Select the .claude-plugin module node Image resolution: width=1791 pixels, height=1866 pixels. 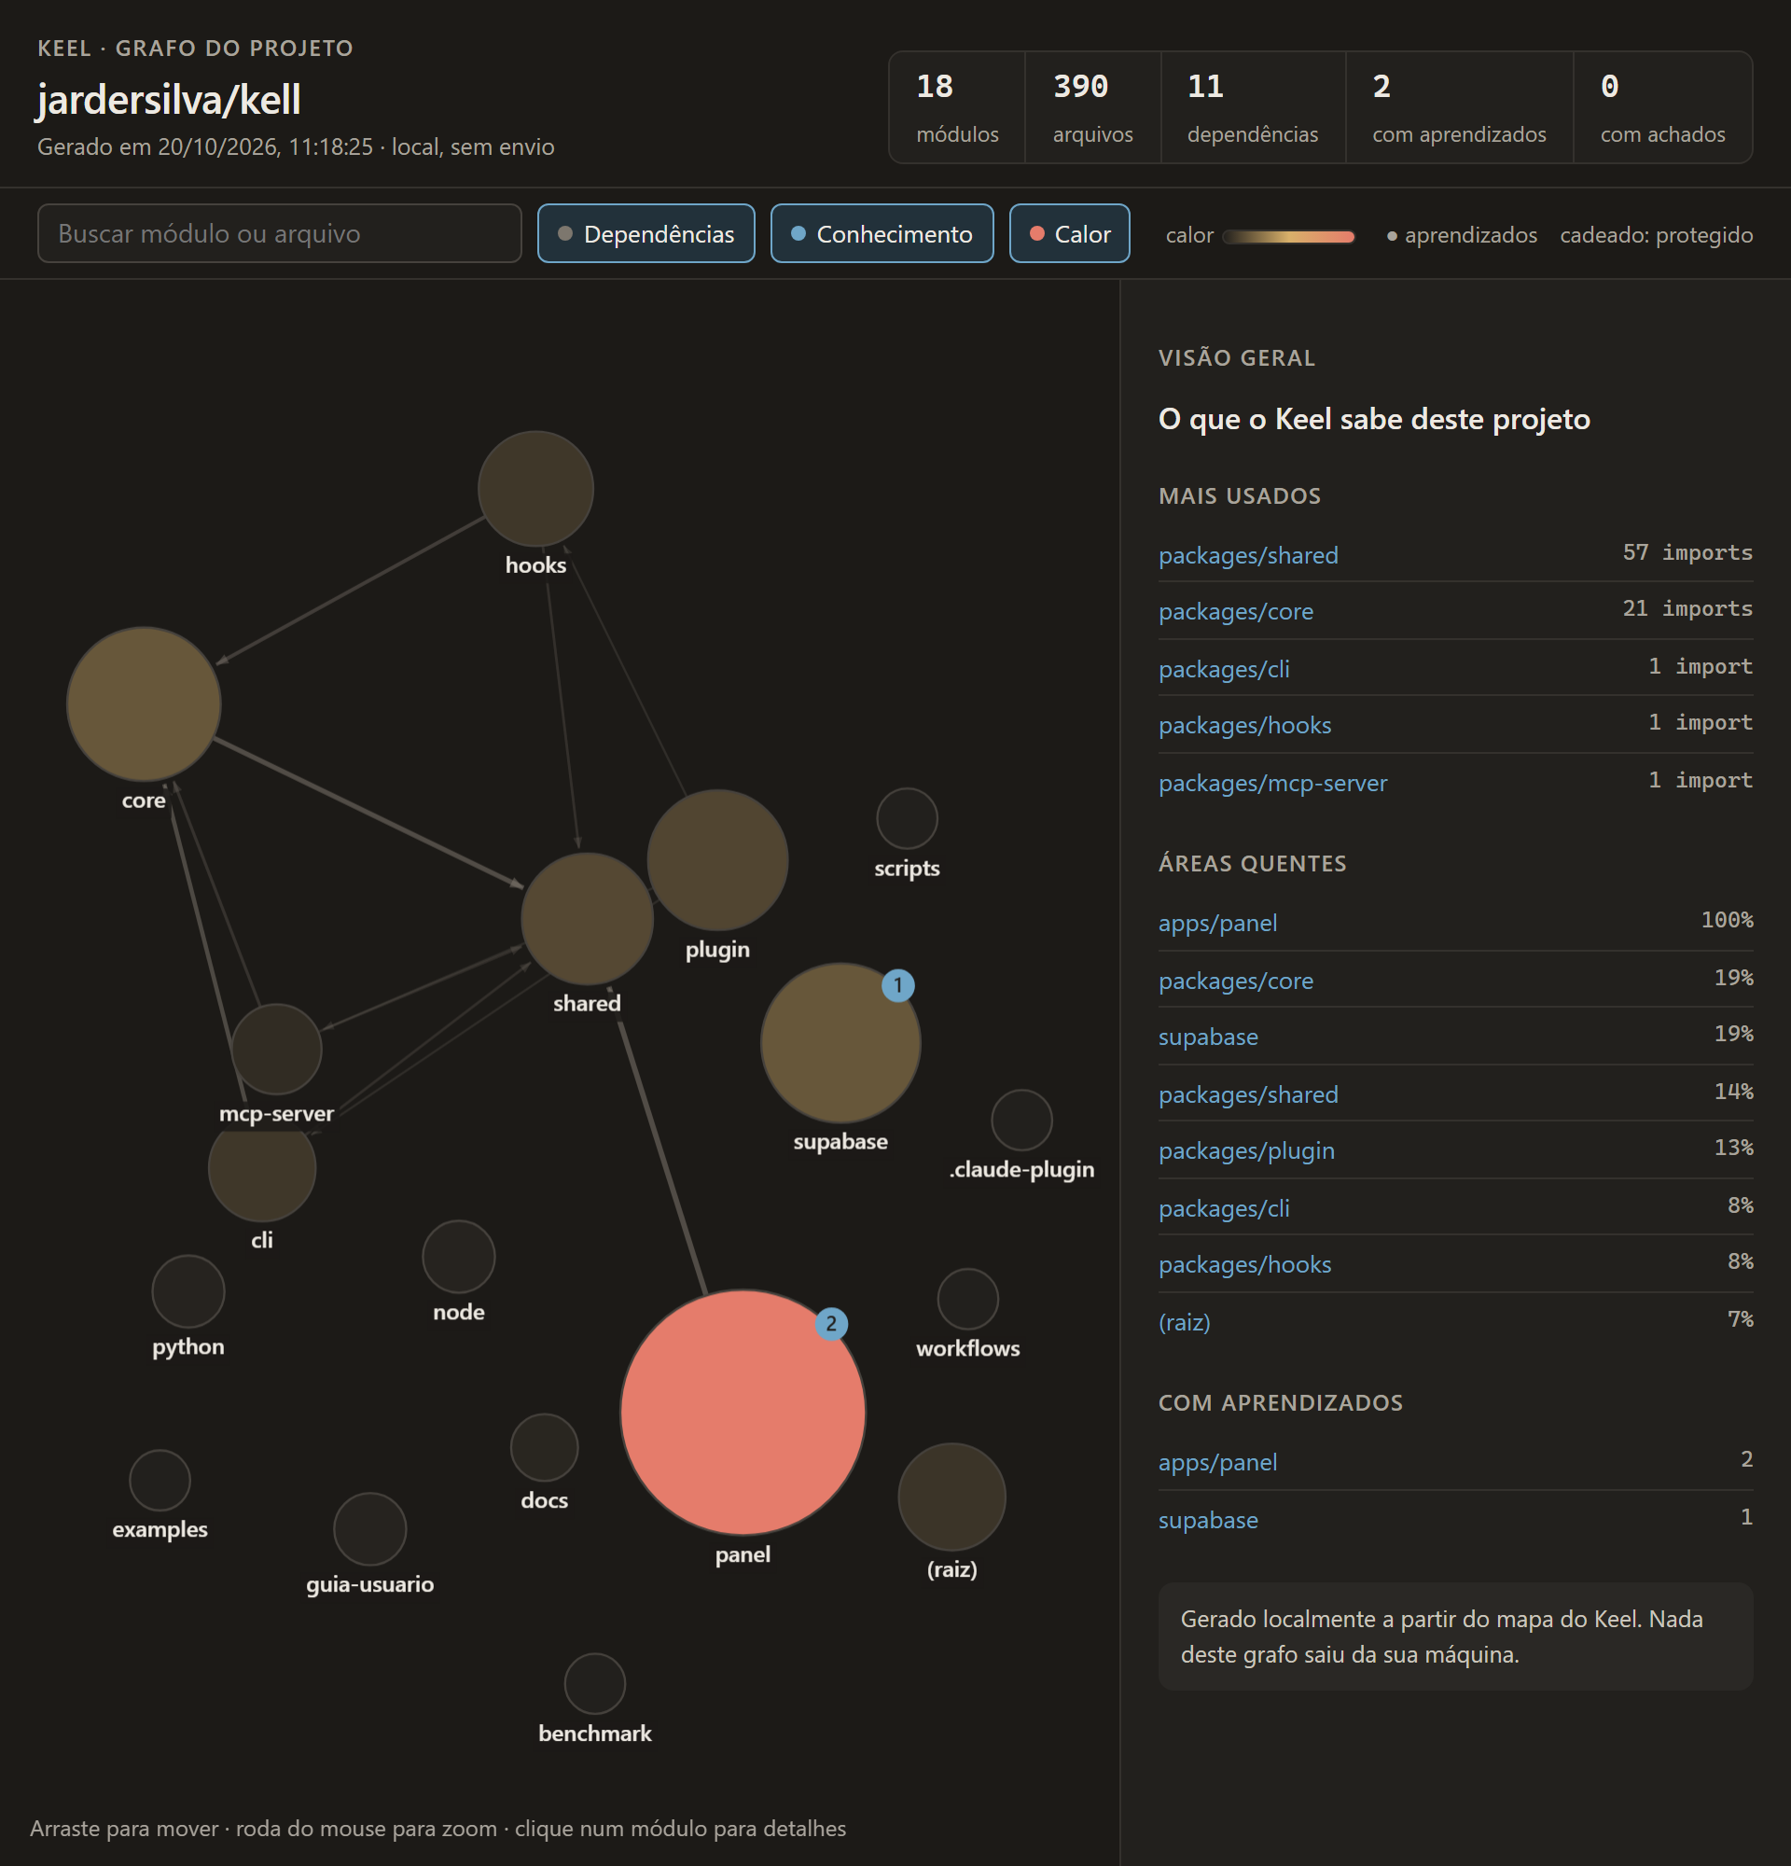click(1022, 1120)
